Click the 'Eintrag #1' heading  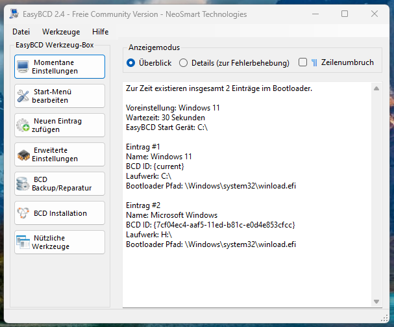(143, 147)
